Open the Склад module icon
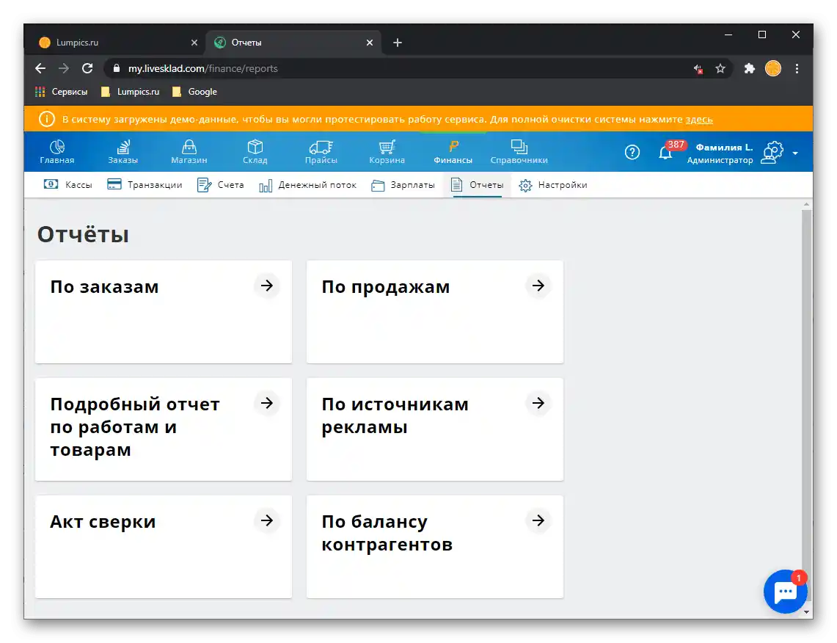Viewport: 837px width, 643px height. point(255,146)
